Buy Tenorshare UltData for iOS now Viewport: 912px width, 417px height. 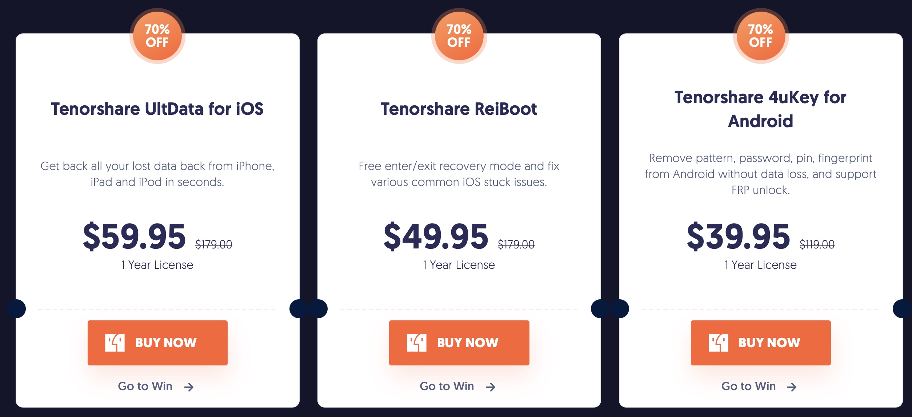(x=157, y=343)
